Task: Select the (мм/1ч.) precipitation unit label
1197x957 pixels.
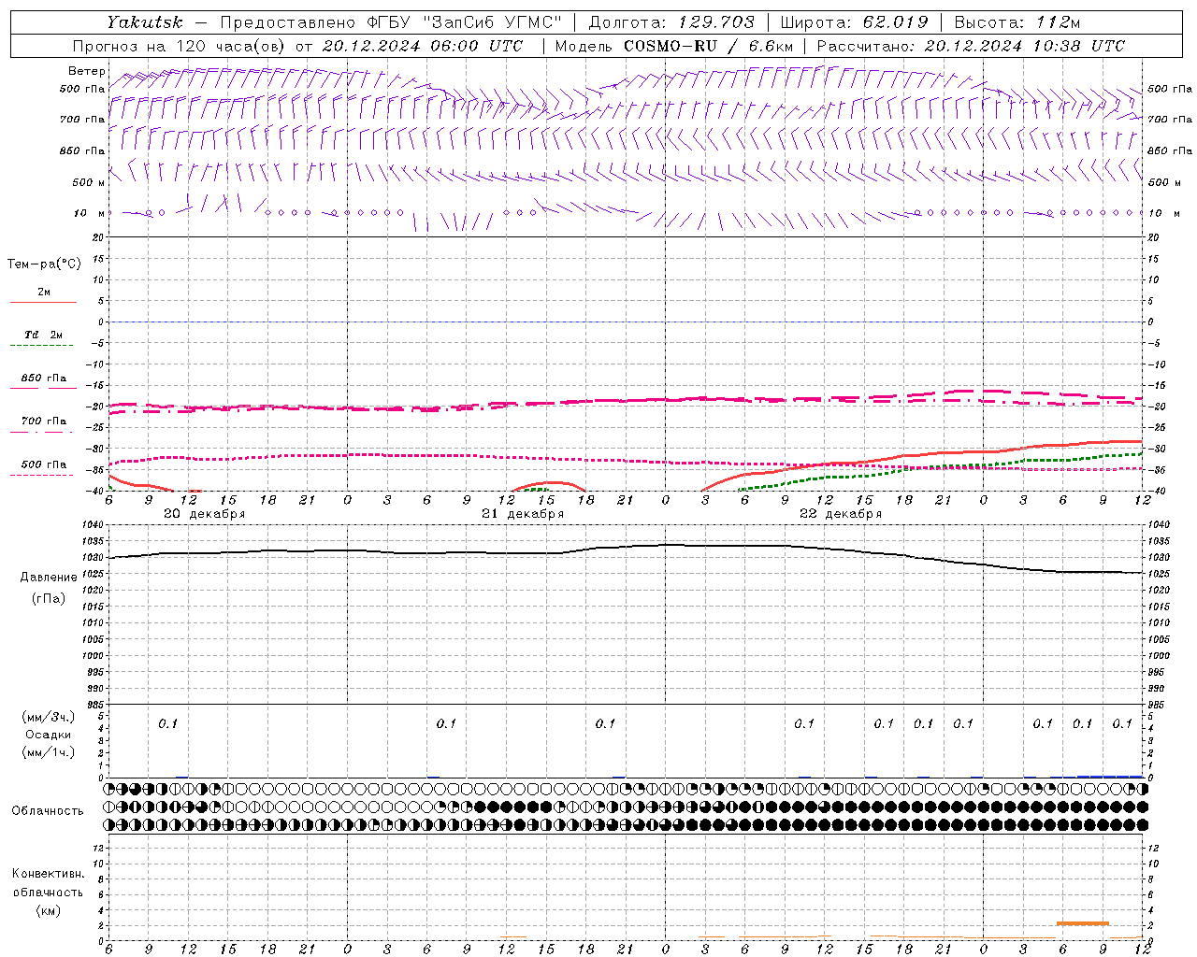Action: tap(49, 752)
